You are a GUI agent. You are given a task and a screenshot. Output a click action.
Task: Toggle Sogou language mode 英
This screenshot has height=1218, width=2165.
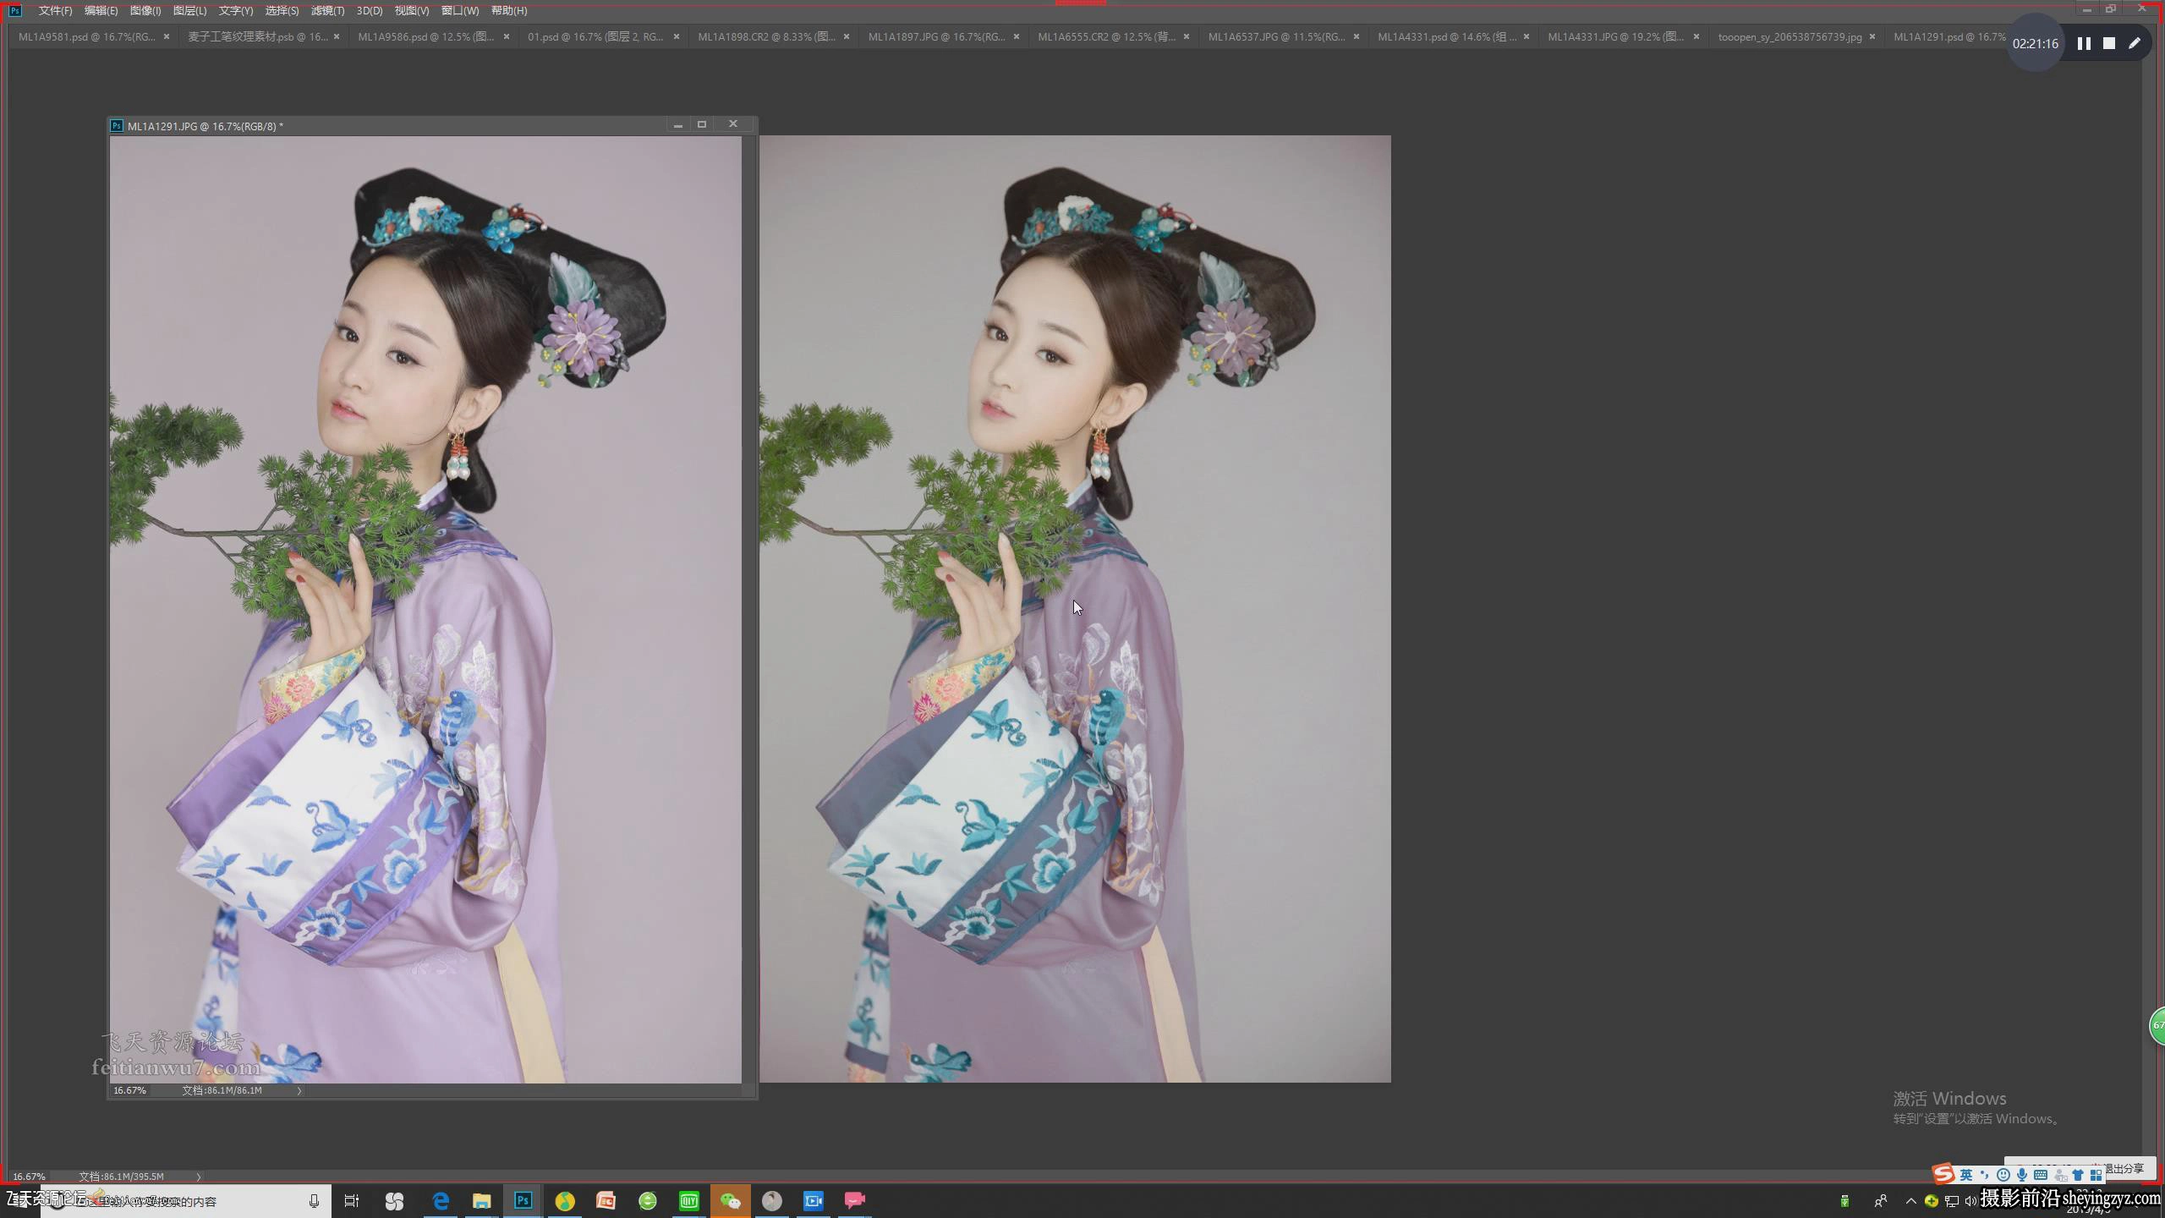pyautogui.click(x=1966, y=1175)
